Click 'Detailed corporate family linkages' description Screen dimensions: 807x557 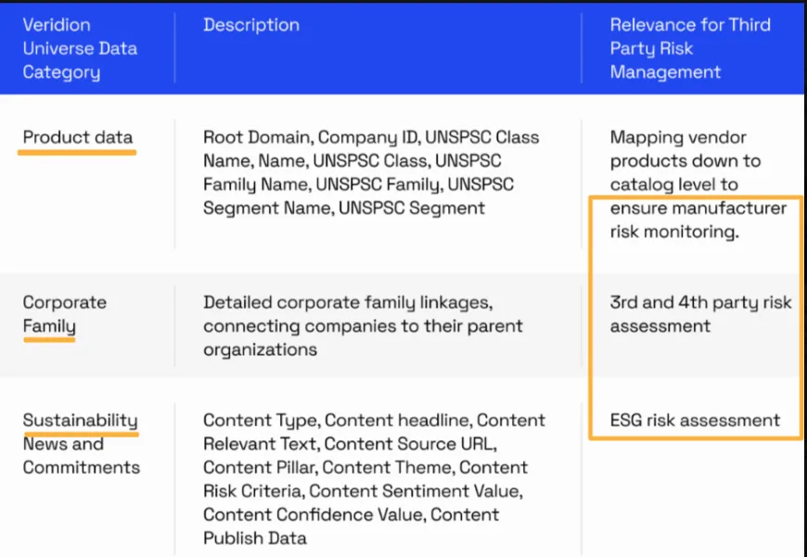pyautogui.click(x=363, y=326)
